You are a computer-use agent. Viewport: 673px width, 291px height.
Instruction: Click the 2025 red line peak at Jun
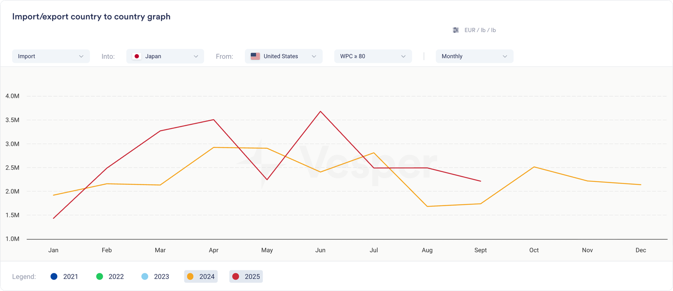(321, 111)
